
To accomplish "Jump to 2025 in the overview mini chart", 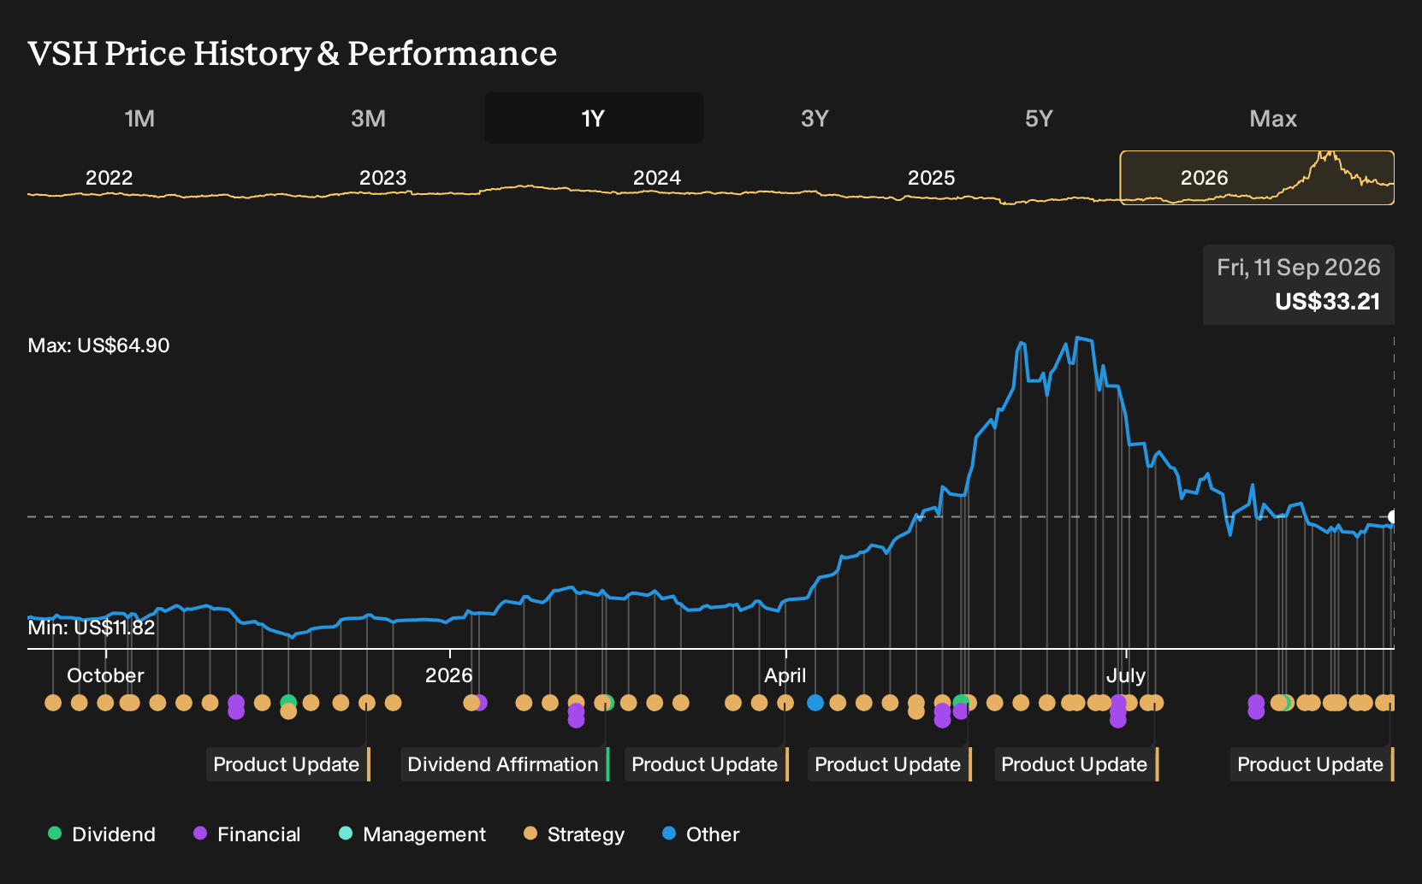I will (931, 178).
